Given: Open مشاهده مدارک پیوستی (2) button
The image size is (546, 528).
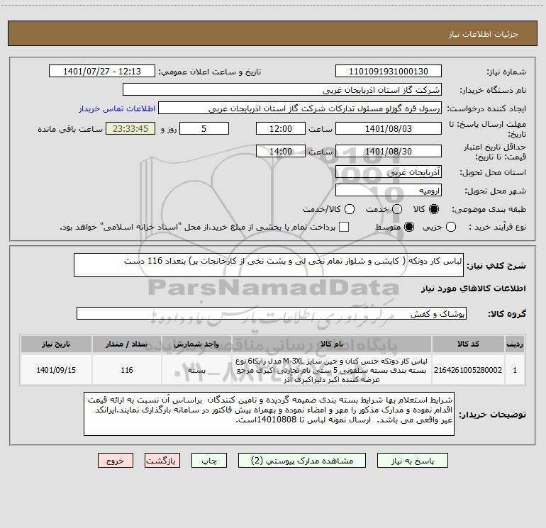Looking at the screenshot, I should pyautogui.click(x=302, y=461).
